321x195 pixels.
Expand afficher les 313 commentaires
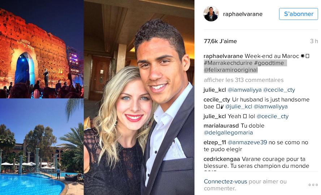pos(244,80)
